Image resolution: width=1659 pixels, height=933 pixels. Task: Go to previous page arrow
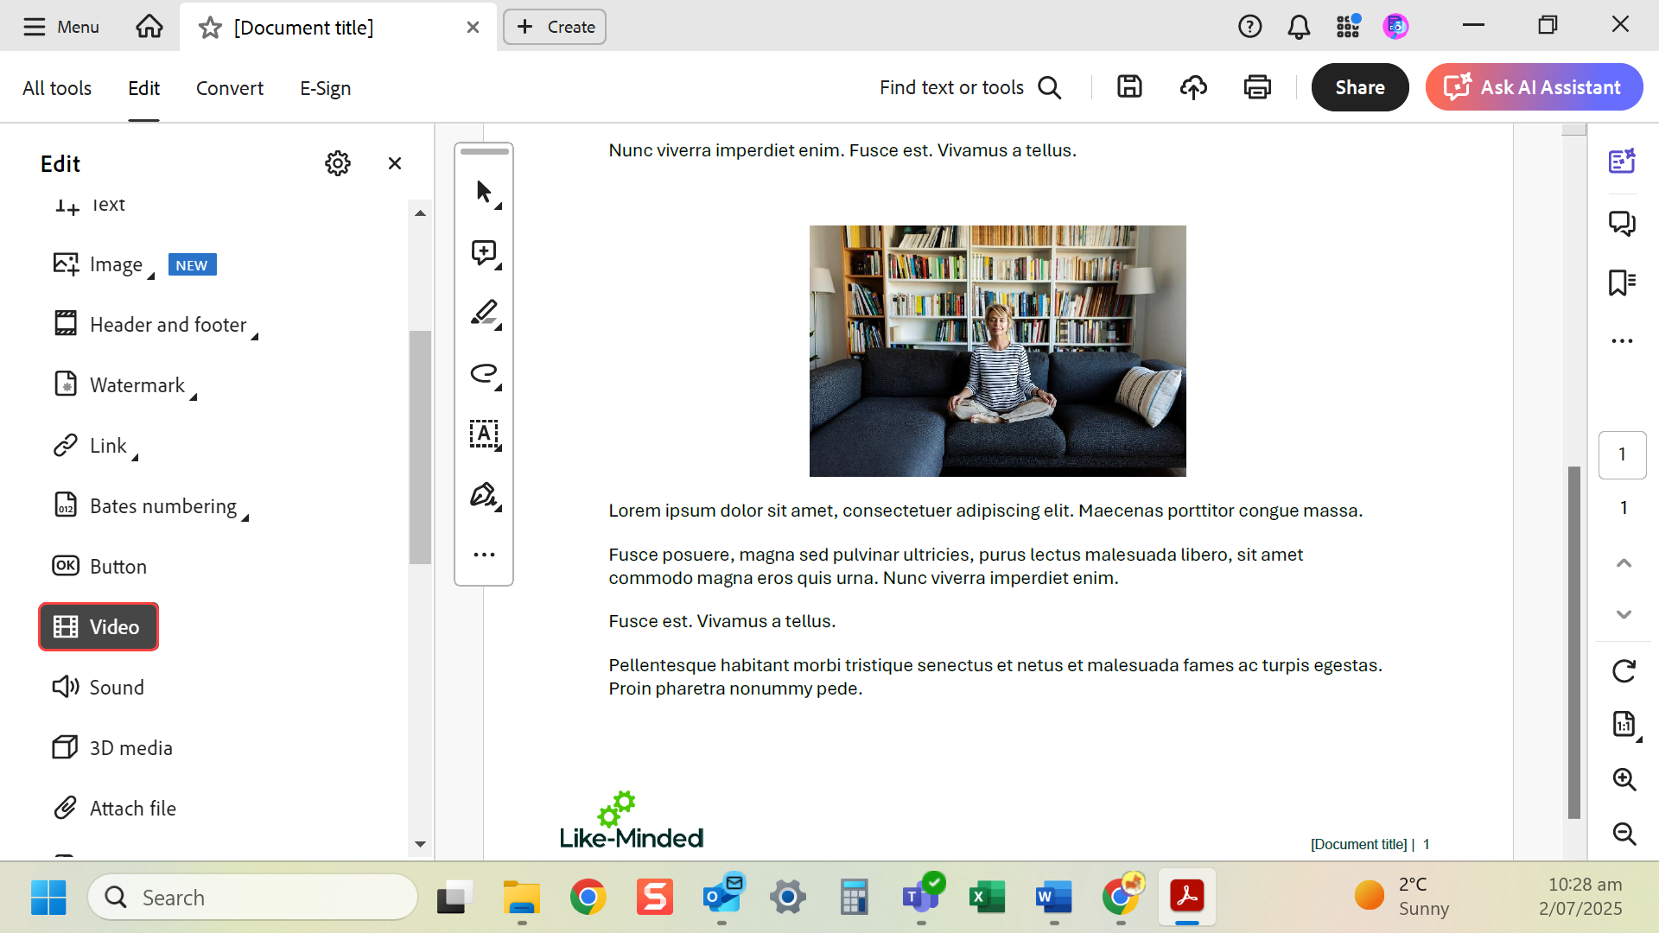click(1624, 563)
